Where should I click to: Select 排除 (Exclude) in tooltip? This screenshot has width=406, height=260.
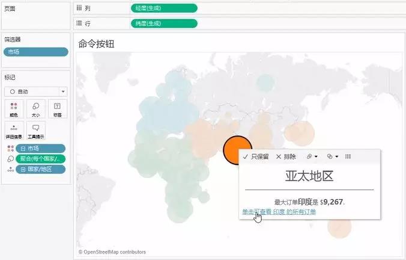(286, 156)
